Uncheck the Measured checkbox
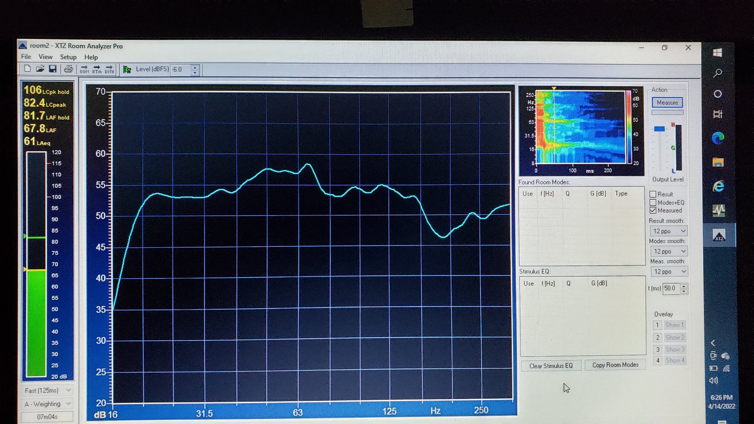754x424 pixels. coord(653,211)
